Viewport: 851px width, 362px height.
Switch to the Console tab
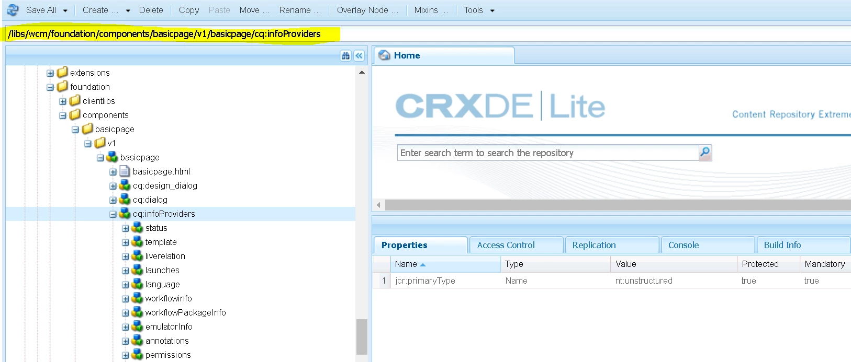[x=708, y=245]
